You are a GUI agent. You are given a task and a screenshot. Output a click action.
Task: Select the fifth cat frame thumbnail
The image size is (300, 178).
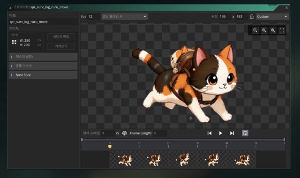point(241,159)
